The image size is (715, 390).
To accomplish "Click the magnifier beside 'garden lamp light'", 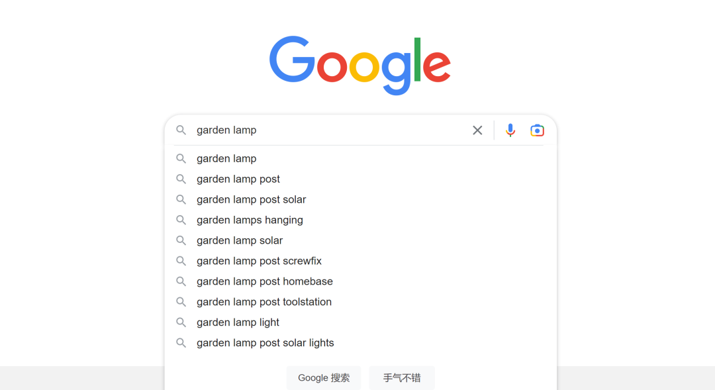I will pyautogui.click(x=181, y=322).
